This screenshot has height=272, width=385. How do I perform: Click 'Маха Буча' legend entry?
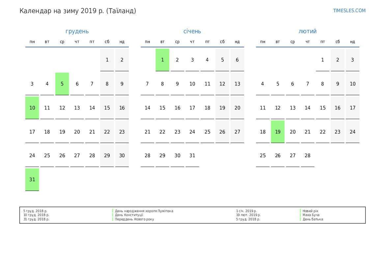pos(311,215)
